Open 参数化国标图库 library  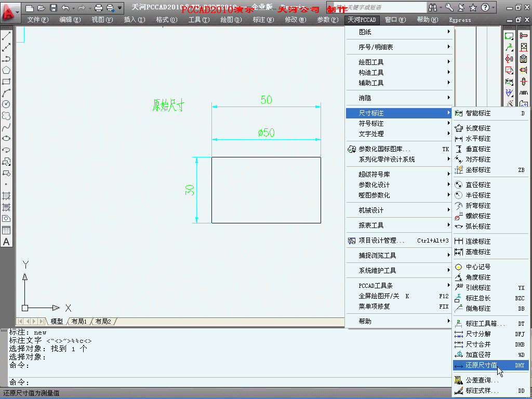click(x=400, y=149)
